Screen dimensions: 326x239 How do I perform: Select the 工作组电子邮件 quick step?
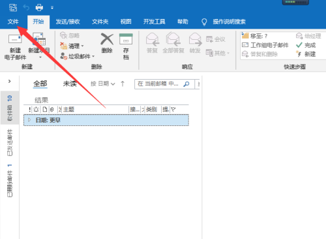point(265,45)
